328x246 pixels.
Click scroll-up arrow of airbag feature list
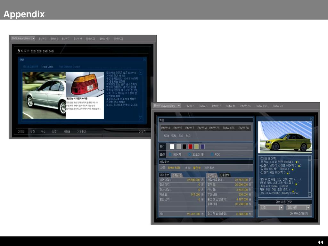(x=310, y=158)
